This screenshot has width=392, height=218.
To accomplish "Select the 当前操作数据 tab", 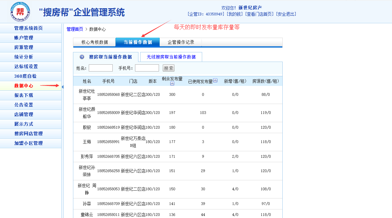I will [138, 42].
